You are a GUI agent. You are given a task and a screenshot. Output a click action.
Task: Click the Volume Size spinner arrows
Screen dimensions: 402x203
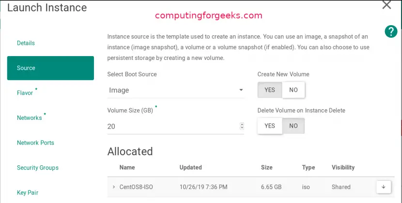[242, 126]
